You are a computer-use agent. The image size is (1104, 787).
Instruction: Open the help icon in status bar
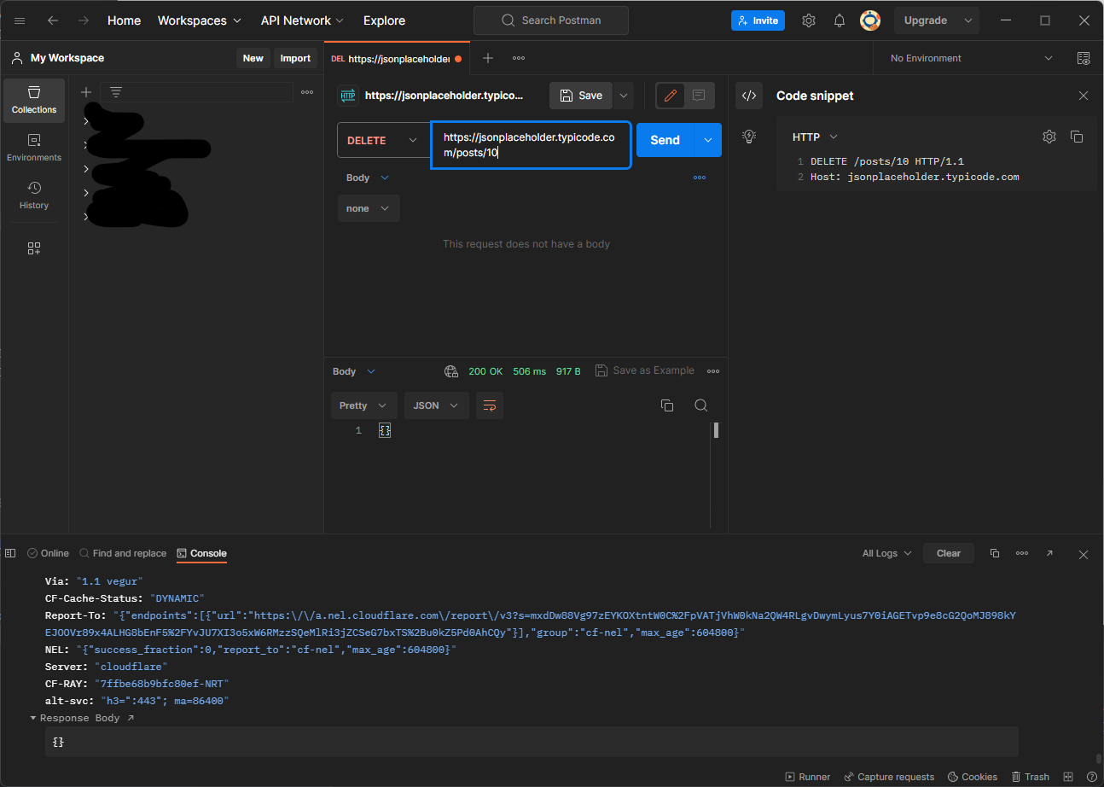point(1092,777)
